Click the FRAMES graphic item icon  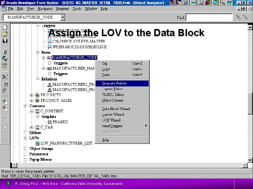click(50, 122)
